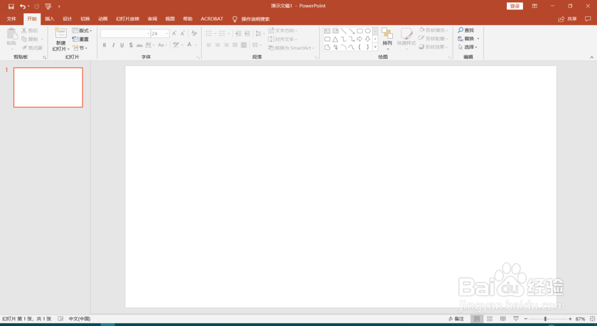
Task: Click the Share (共享) button
Action: [568, 18]
